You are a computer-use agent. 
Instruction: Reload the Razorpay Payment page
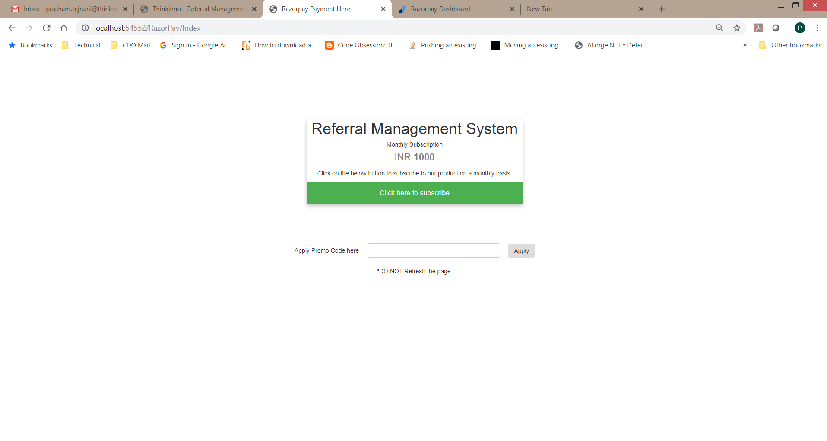click(47, 28)
